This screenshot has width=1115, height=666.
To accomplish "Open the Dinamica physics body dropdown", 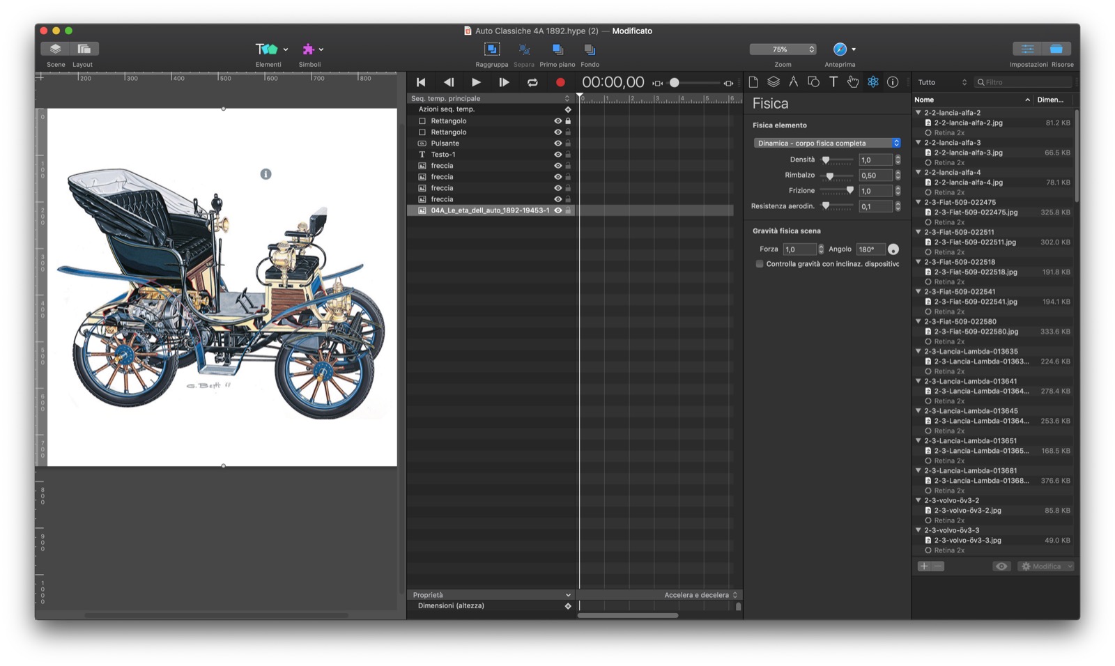I will (x=827, y=143).
